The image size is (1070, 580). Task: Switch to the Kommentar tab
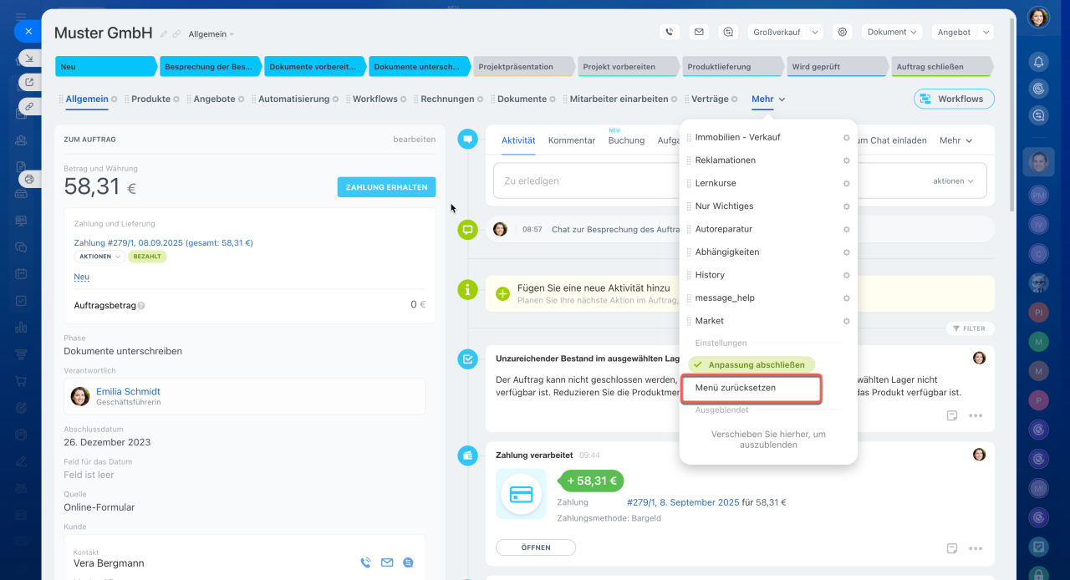[x=571, y=140]
